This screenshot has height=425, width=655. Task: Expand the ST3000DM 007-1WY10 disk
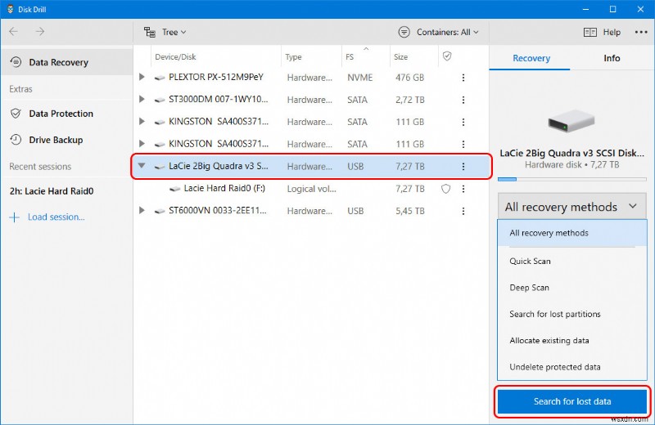point(142,99)
